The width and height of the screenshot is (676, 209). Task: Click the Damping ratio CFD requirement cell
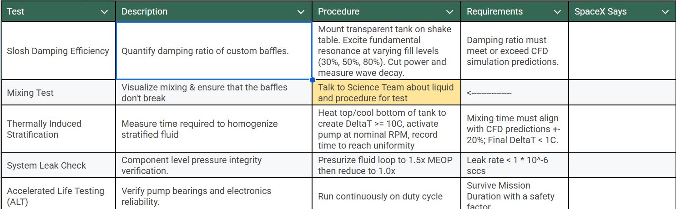[514, 51]
